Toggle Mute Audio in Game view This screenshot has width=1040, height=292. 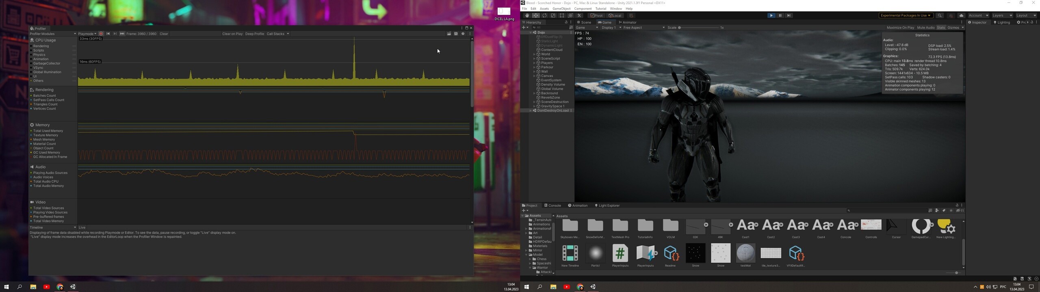tap(926, 28)
